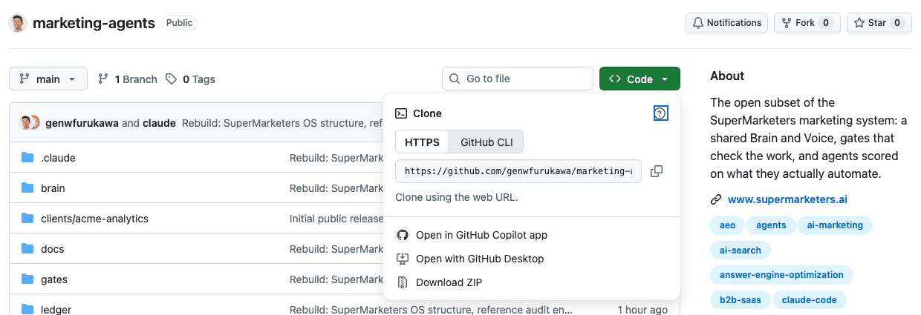This screenshot has height=315, width=921.
Task: Click the Public visibility label
Action: pos(179,23)
